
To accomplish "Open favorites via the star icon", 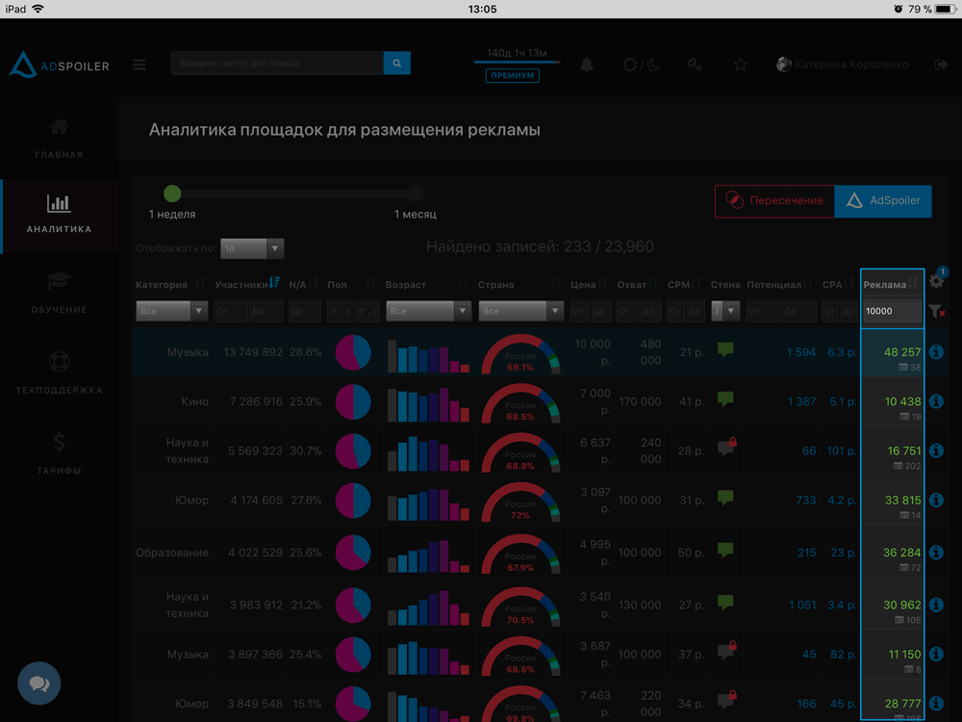I will click(x=741, y=64).
